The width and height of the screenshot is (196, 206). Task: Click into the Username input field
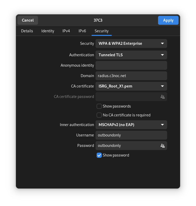(x=131, y=135)
